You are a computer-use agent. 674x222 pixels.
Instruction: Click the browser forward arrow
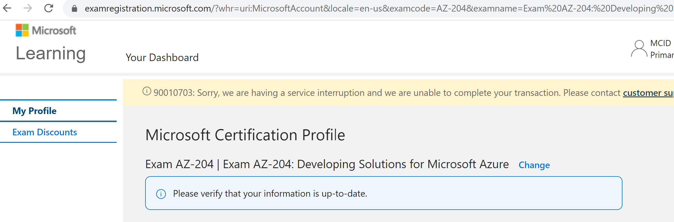pyautogui.click(x=28, y=8)
